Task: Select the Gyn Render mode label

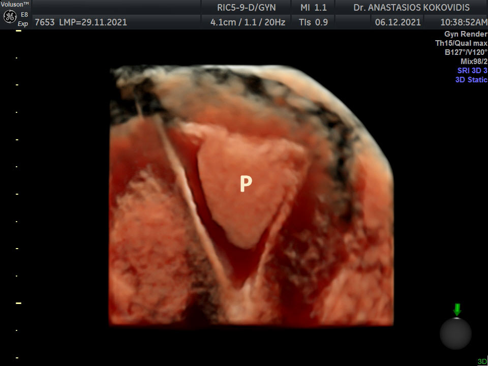Action: click(466, 34)
